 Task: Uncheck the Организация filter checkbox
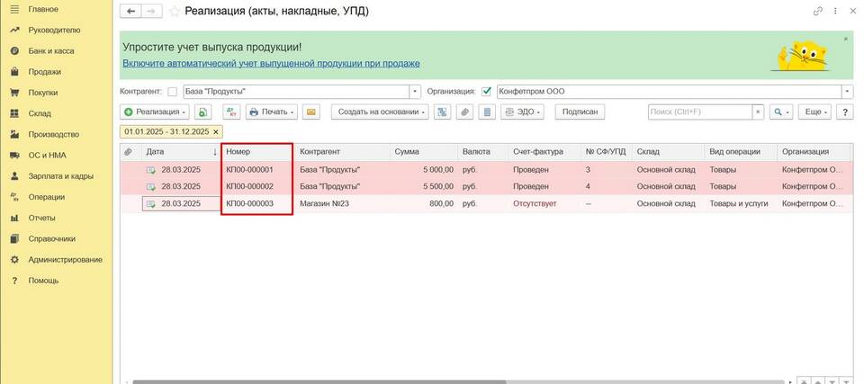click(487, 92)
